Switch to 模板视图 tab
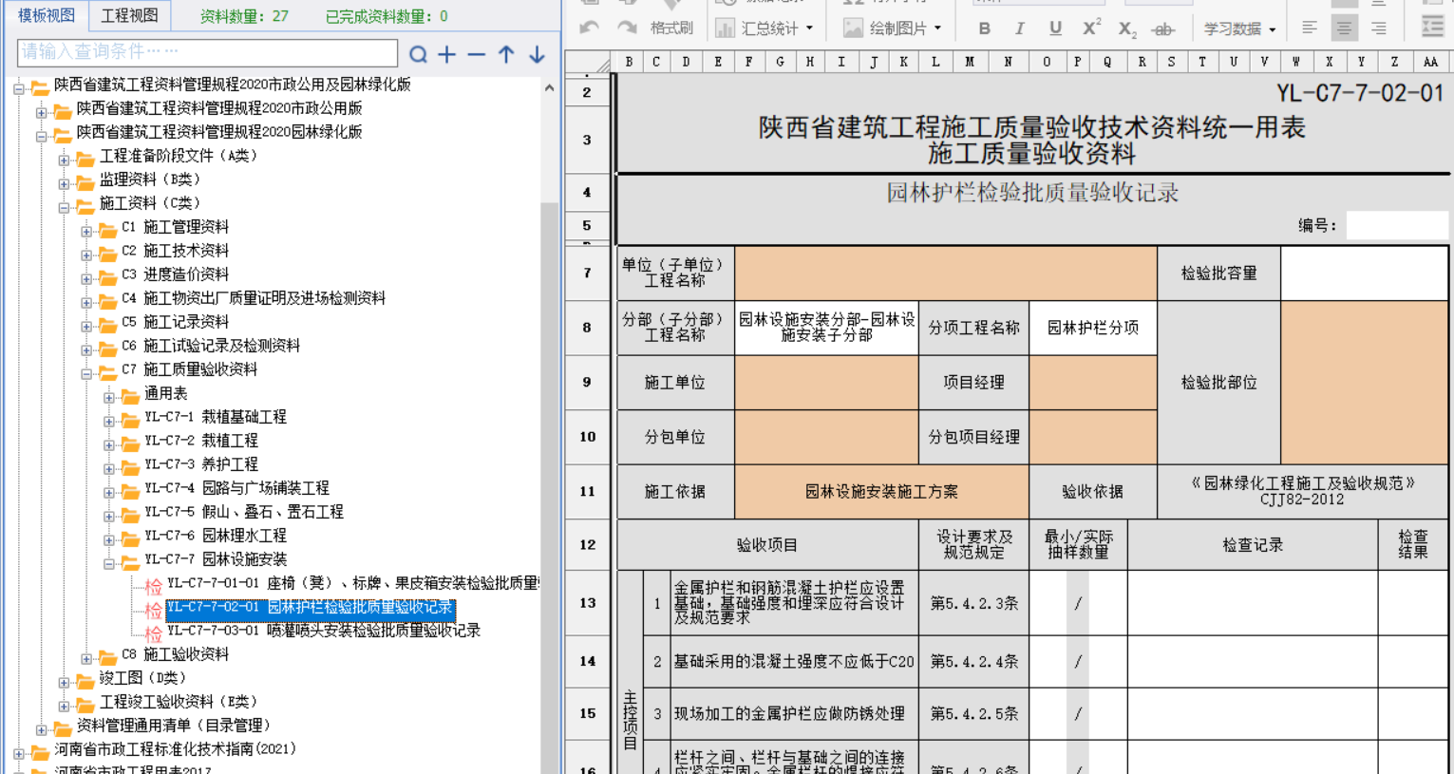The image size is (1454, 774). (47, 15)
